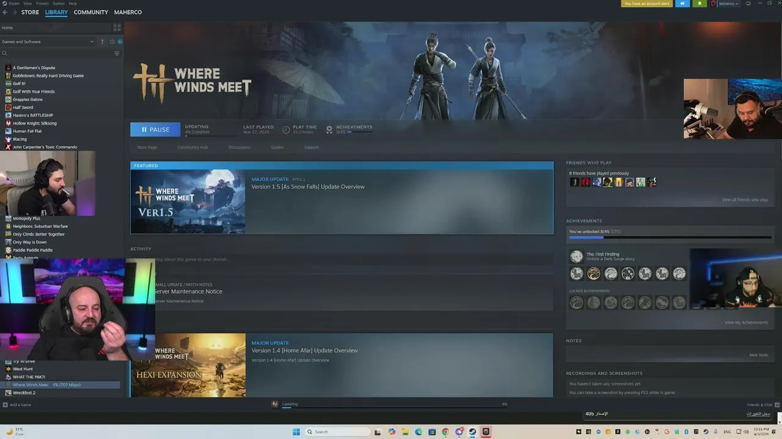Open the Friends menu
This screenshot has width=782, height=439.
[42, 4]
